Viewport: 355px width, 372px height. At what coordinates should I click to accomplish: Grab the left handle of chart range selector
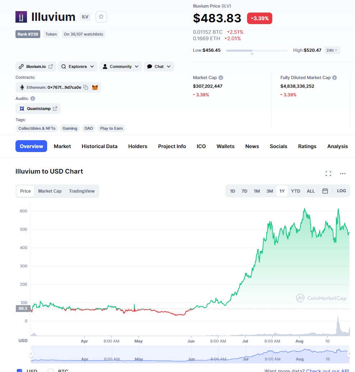pyautogui.click(x=31, y=354)
